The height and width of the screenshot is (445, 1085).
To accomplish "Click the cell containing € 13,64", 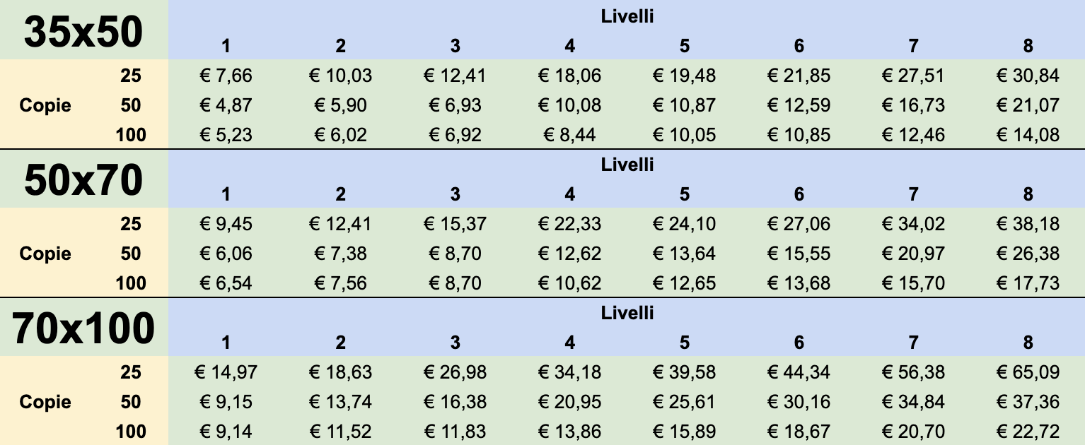I will [684, 254].
